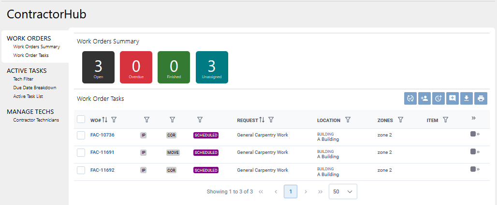Sort by the Request column arrows
Viewport: 497px width, 205px height.
262,120
